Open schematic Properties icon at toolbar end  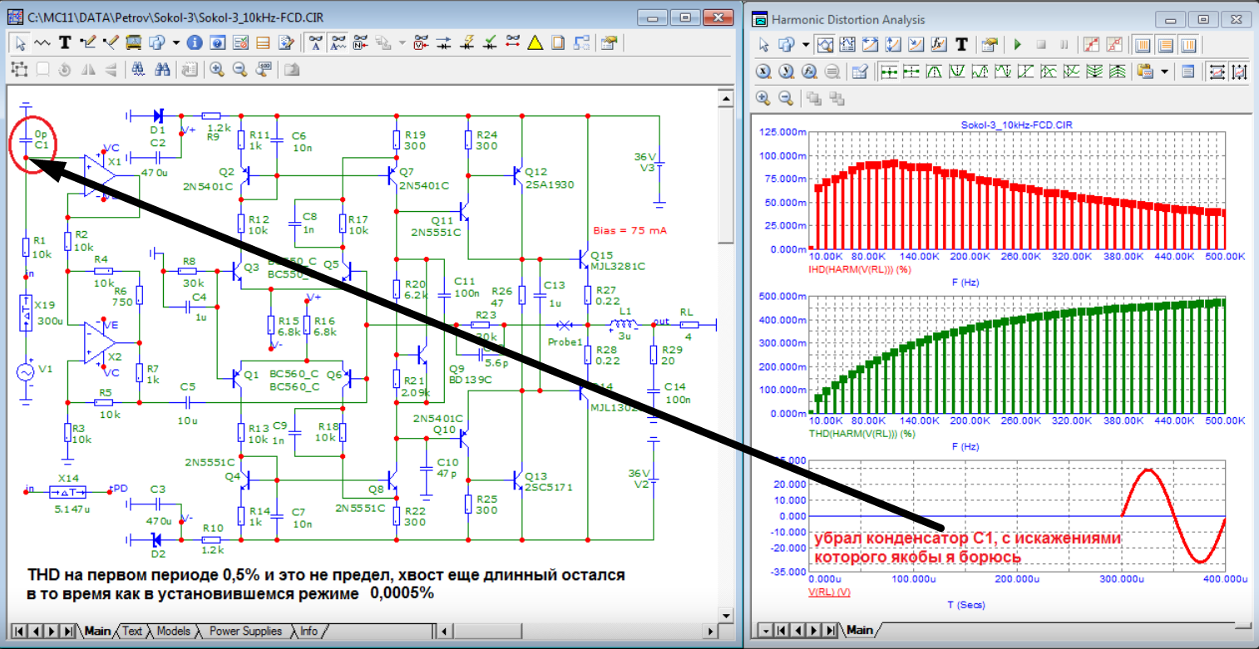(608, 42)
